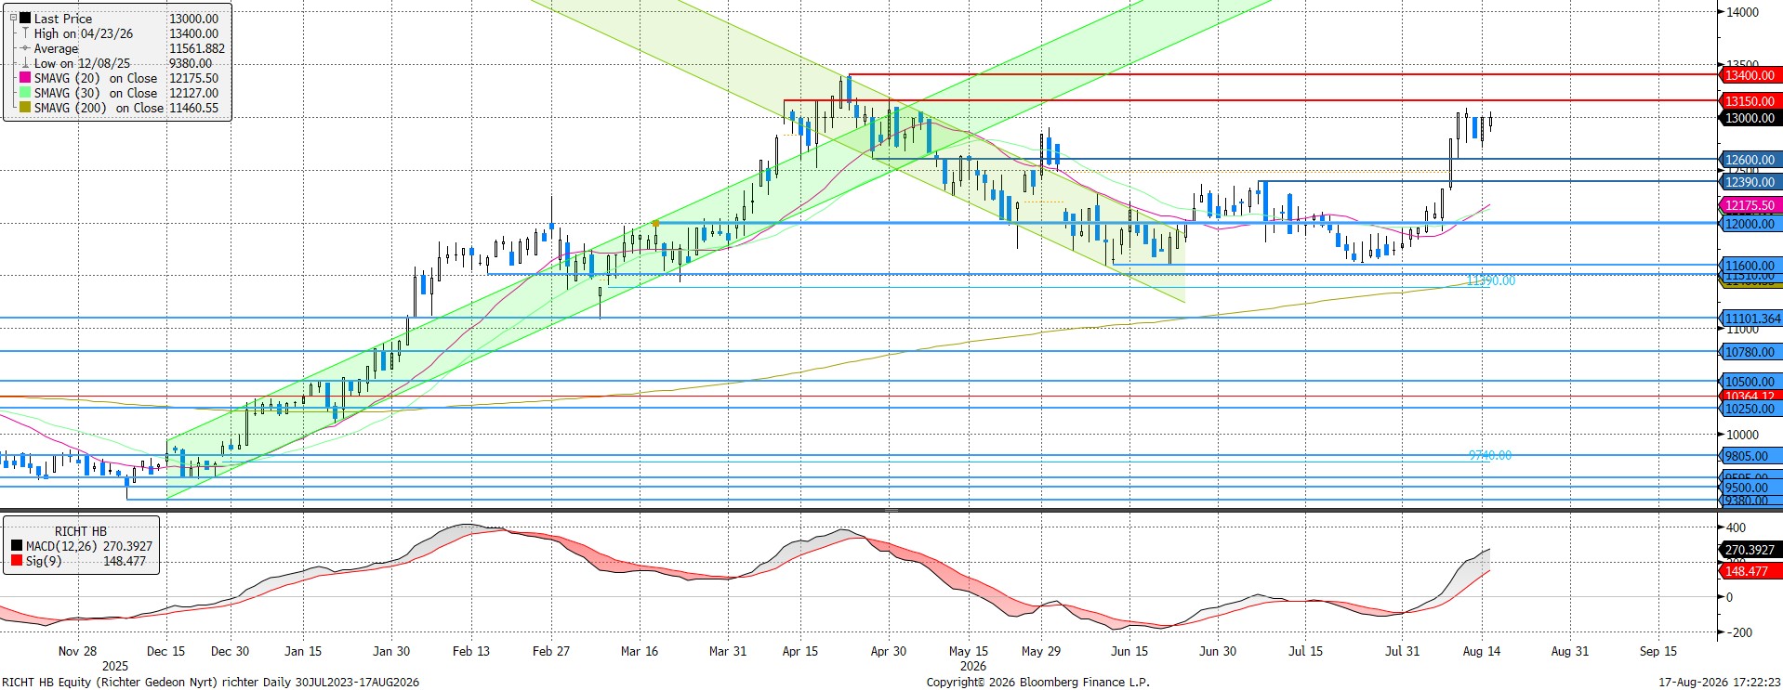The width and height of the screenshot is (1783, 690).
Task: Select the magenta SMAVG (20) swatch
Action: 25,78
